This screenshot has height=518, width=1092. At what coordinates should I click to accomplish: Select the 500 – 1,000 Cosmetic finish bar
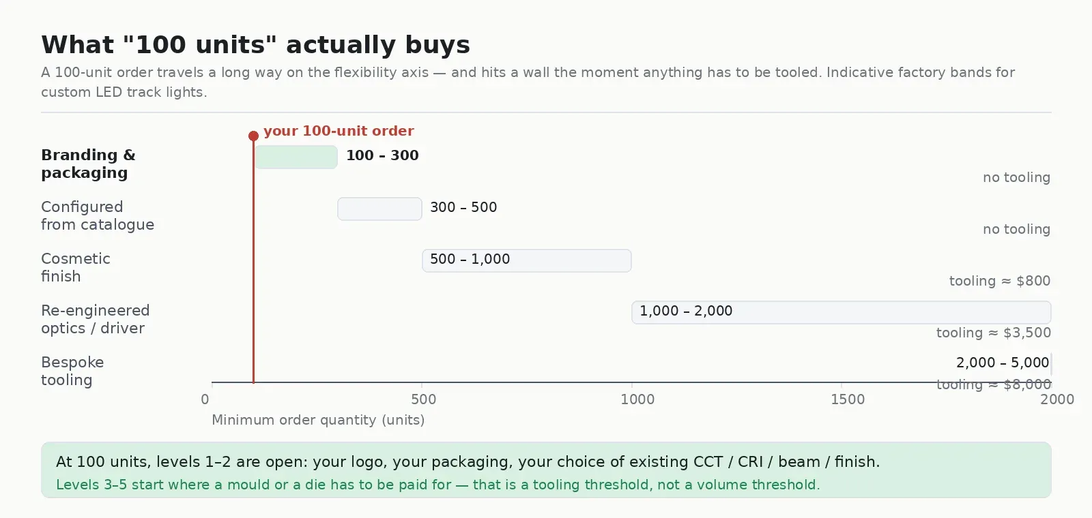click(x=527, y=260)
